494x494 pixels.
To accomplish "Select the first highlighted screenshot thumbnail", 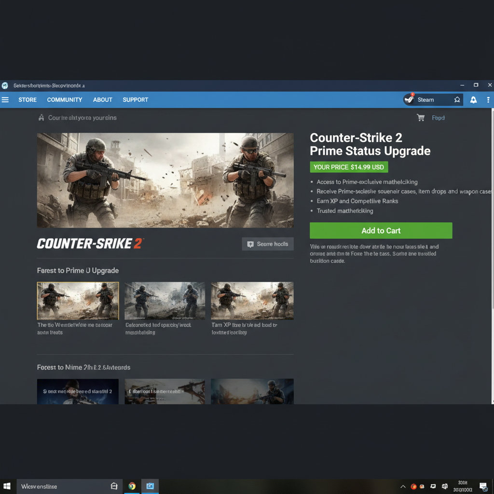I will pos(78,301).
